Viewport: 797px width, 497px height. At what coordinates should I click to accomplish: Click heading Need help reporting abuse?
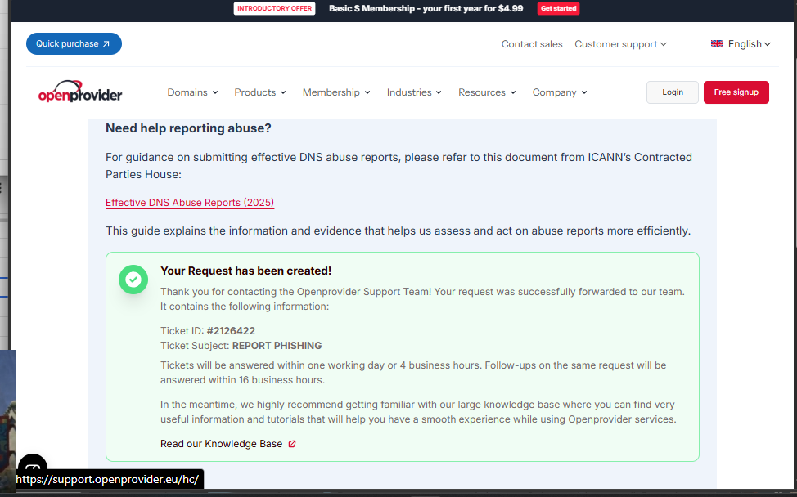(188, 128)
